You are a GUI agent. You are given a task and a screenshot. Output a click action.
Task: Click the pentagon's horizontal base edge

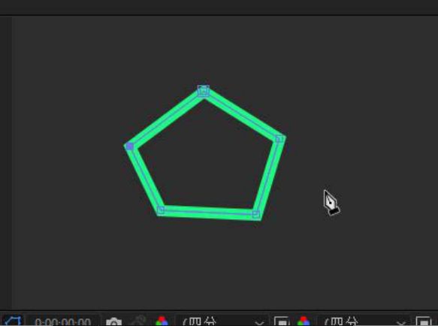(208, 213)
